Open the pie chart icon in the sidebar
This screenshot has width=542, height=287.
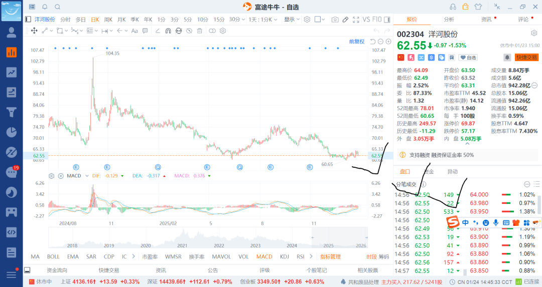12,132
